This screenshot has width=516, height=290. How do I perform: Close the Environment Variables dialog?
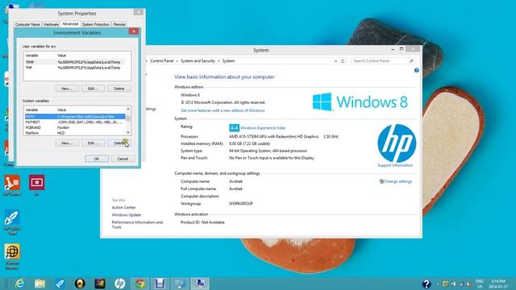tap(134, 31)
